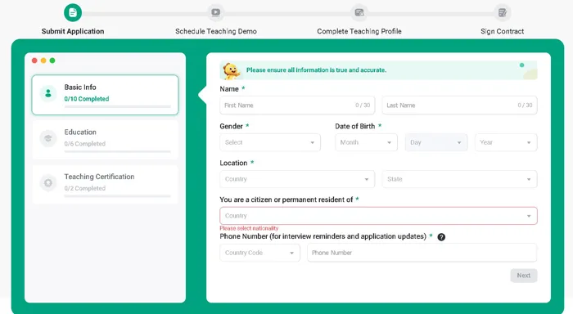Image resolution: width=573 pixels, height=314 pixels.
Task: Click the Date of Birth label
Action: pos(354,126)
